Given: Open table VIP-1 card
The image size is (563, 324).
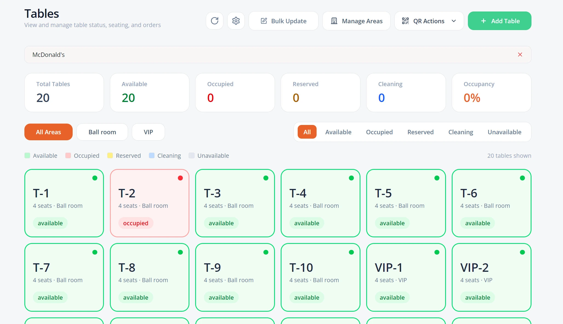Looking at the screenshot, I should point(406,277).
